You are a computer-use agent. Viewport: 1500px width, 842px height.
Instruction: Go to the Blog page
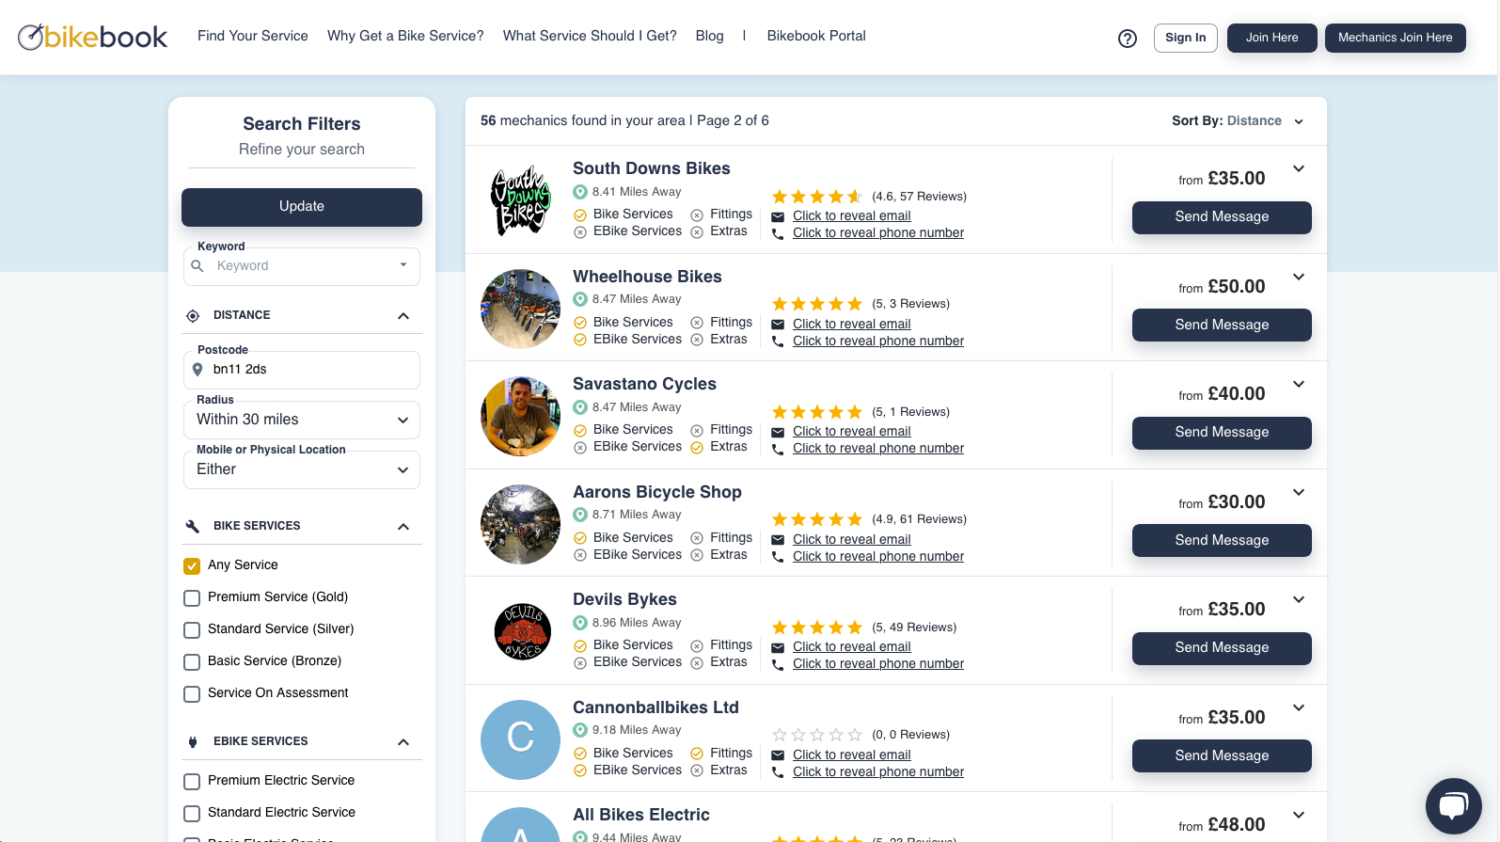pos(709,36)
